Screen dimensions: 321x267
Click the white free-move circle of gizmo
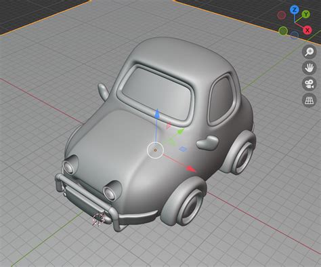pos(155,150)
